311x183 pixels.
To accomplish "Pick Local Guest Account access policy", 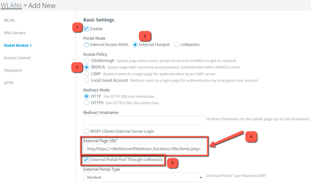I will click(x=87, y=80).
